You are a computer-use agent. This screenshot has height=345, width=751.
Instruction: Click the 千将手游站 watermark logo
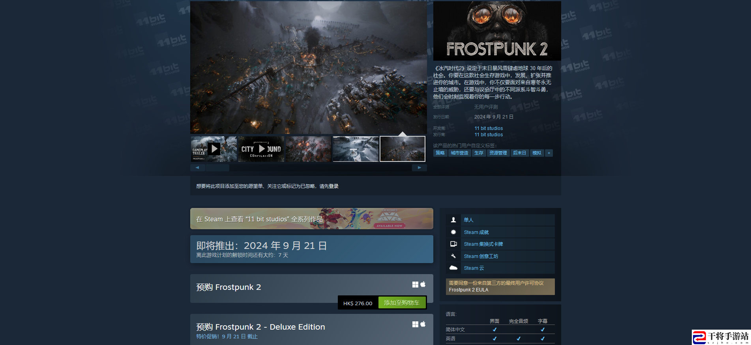coord(721,337)
